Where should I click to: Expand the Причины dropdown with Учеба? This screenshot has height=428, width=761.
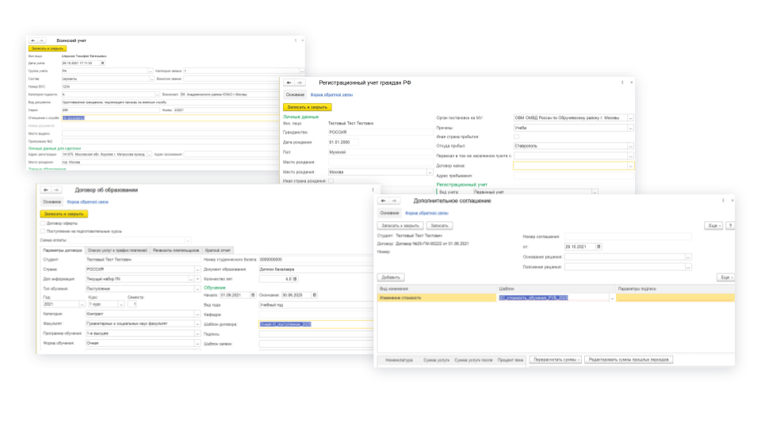pyautogui.click(x=630, y=127)
